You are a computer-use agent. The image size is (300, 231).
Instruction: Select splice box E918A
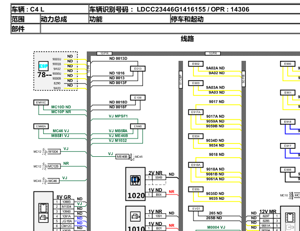pyautogui.click(x=196, y=165)
